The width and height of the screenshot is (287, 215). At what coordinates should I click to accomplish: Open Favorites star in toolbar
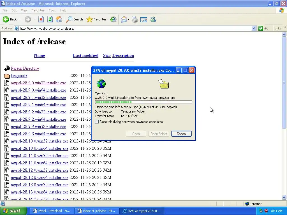96,19
